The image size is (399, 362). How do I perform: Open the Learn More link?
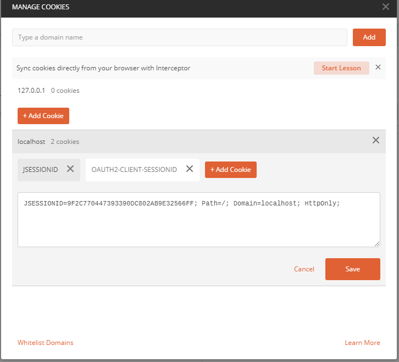click(362, 343)
